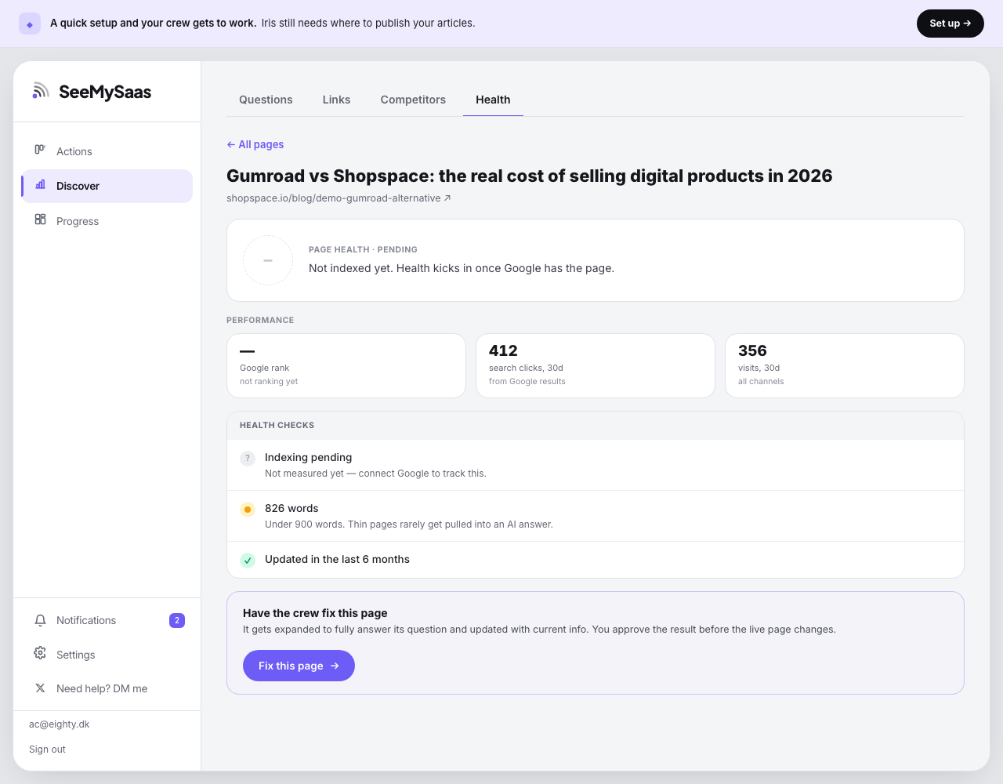The width and height of the screenshot is (1003, 784).
Task: Click the SeeMySaas signal logo icon
Action: coord(41,91)
